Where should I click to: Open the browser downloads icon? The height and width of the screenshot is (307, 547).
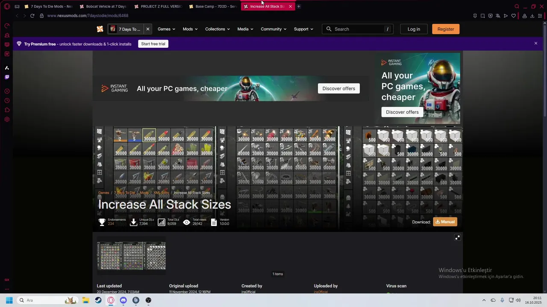coord(532,16)
